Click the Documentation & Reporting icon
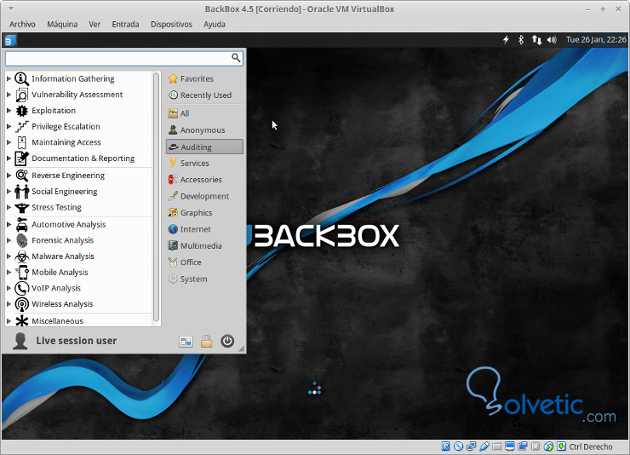 coord(21,158)
